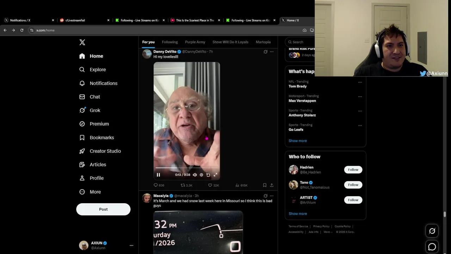The width and height of the screenshot is (451, 254).
Task: Open options for the Anthony Stolarz trend
Action: [x=360, y=111]
